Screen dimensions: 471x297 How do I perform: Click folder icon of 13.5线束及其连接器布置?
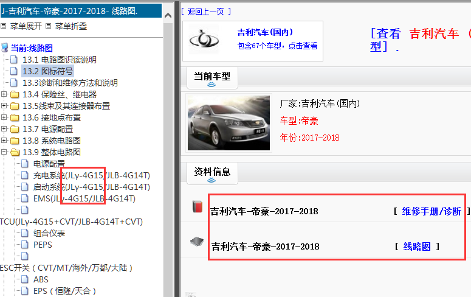pos(15,106)
